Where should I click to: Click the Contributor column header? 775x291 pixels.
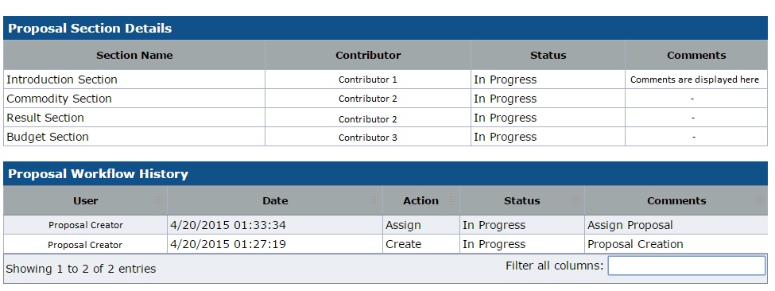point(368,56)
